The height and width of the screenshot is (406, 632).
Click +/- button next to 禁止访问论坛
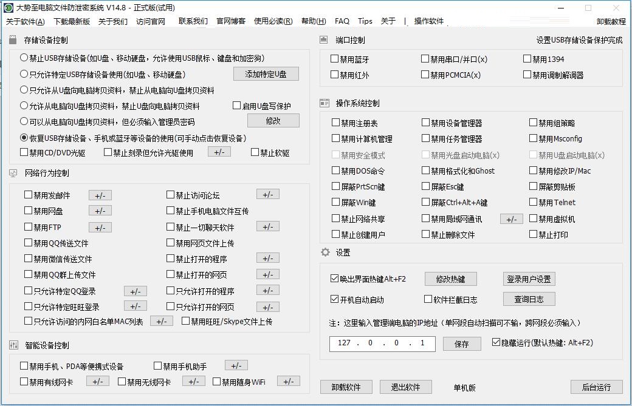[267, 194]
